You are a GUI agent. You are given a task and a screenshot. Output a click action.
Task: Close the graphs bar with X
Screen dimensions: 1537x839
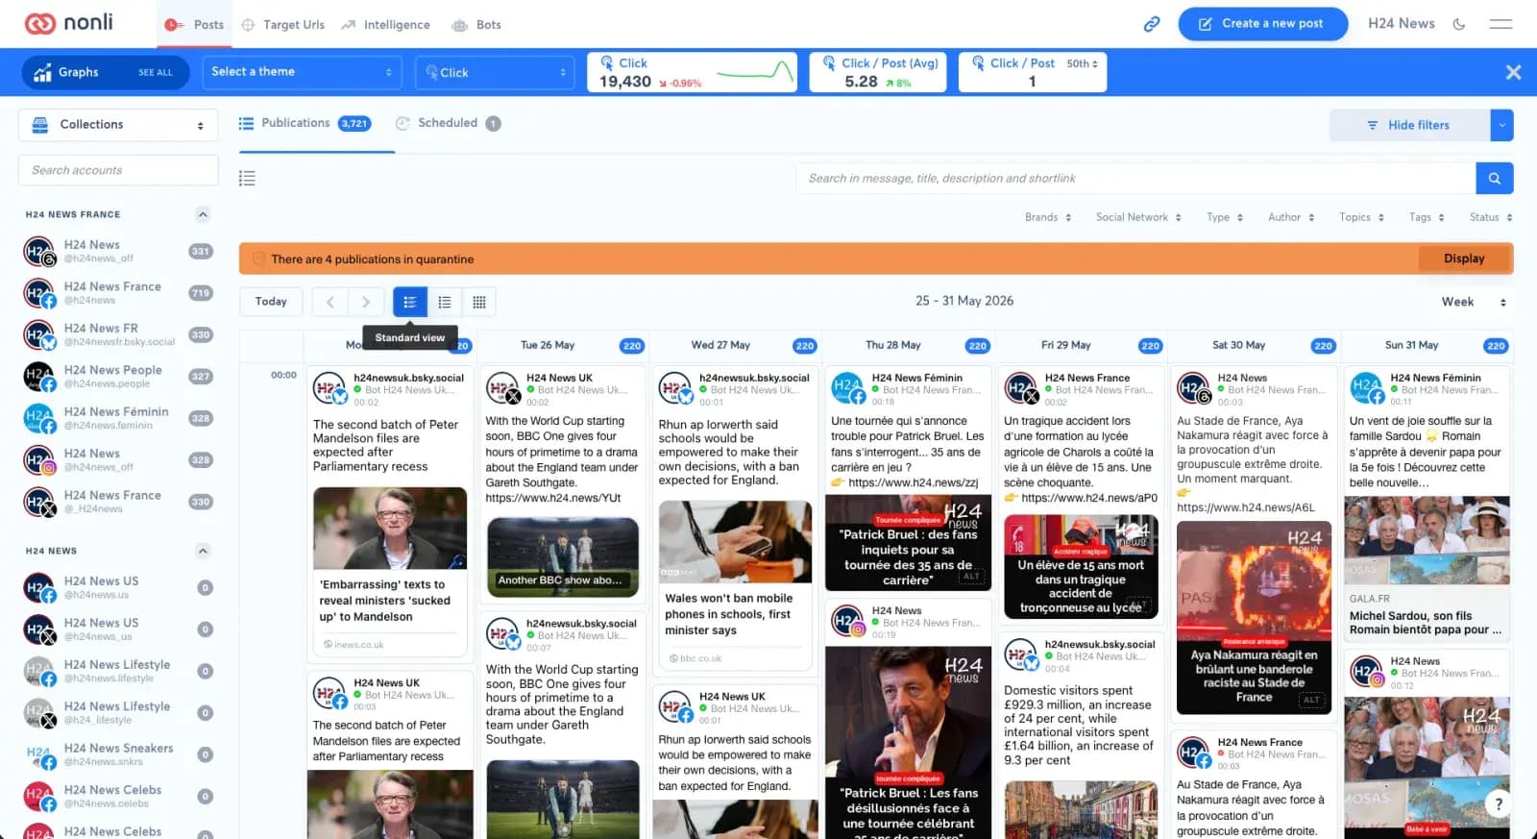point(1513,72)
